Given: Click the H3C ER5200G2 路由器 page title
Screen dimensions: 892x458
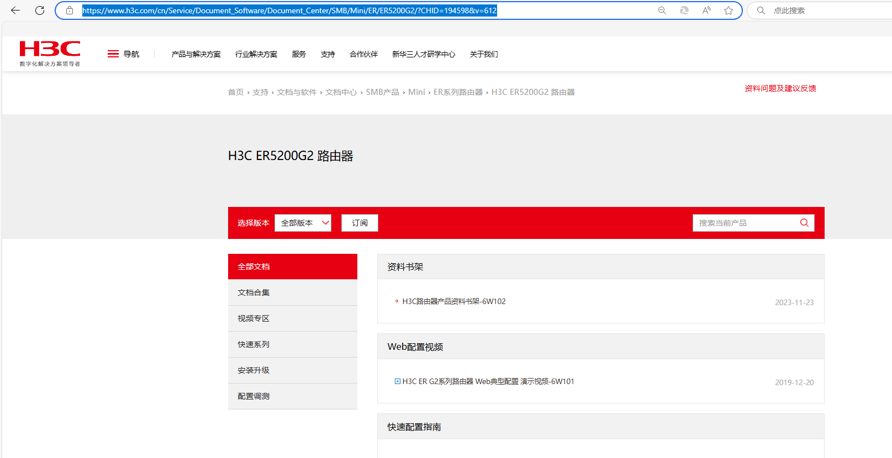Looking at the screenshot, I should (291, 156).
